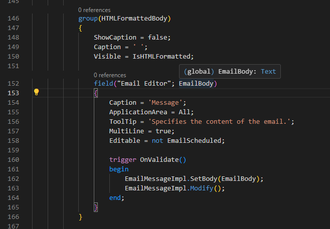Place cursor on HTMLFormattedBody identifier
This screenshot has height=229, width=330.
[x=134, y=19]
